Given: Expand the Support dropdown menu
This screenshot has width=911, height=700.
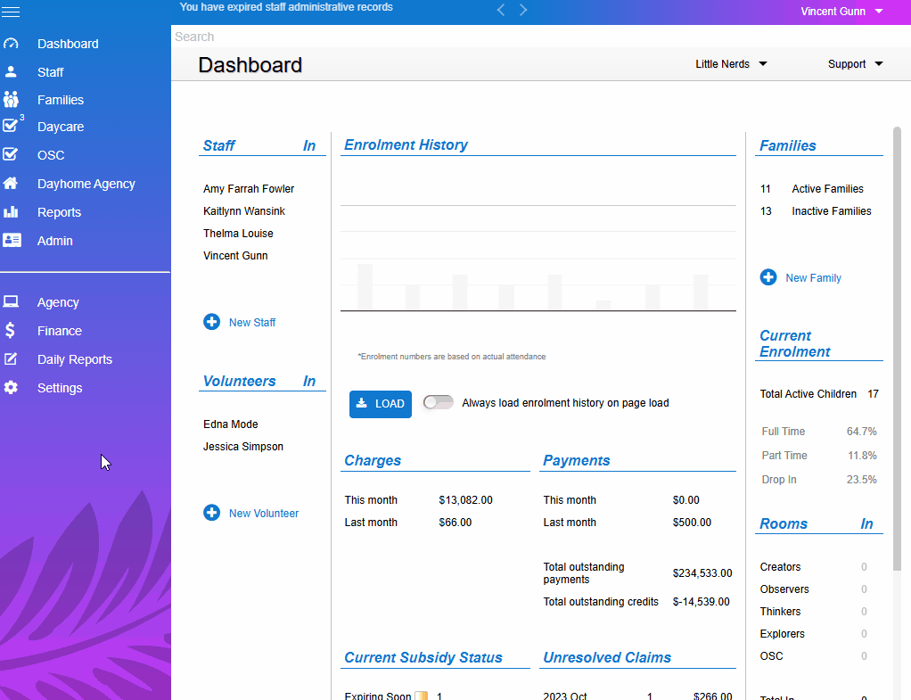Looking at the screenshot, I should click(x=855, y=64).
